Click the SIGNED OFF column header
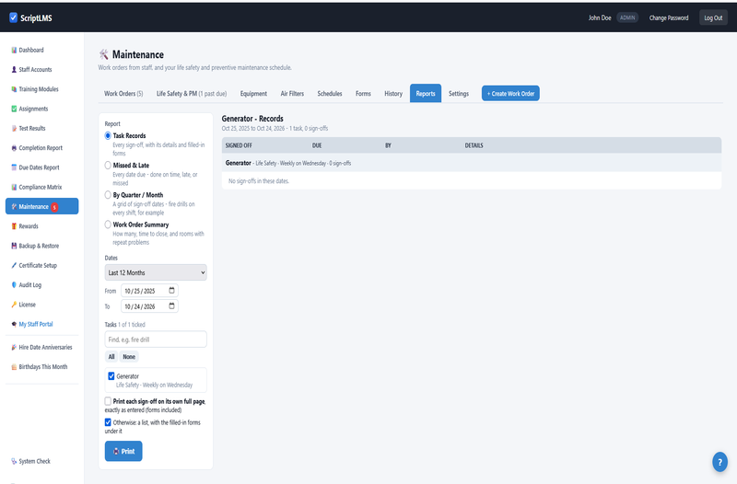The image size is (737, 484). click(239, 145)
